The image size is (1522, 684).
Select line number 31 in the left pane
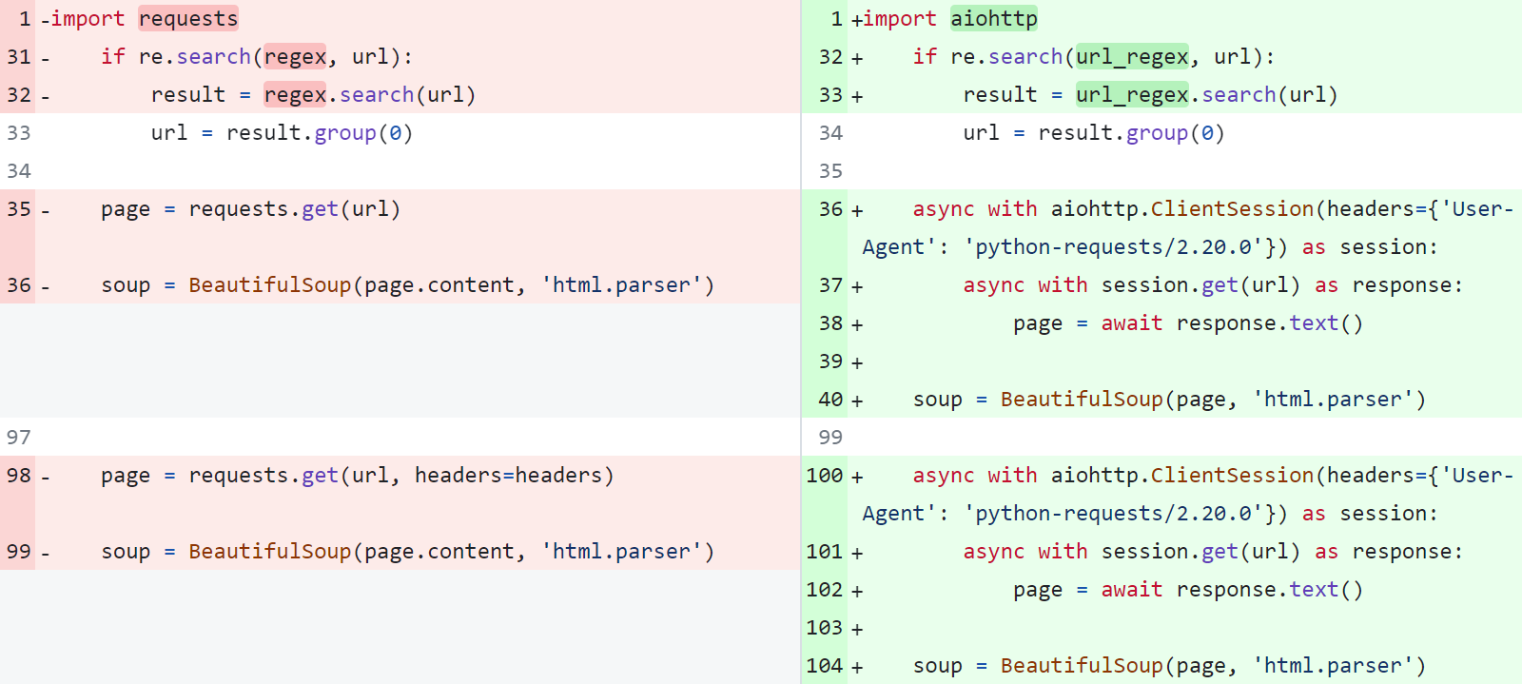(x=19, y=57)
